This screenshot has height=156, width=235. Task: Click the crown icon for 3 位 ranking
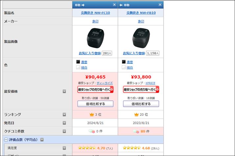click(92, 114)
